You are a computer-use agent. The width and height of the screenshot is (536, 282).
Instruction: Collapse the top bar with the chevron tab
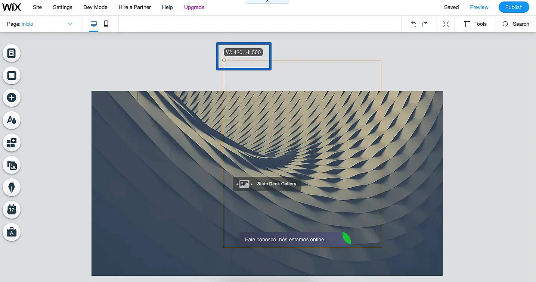tap(267, 1)
